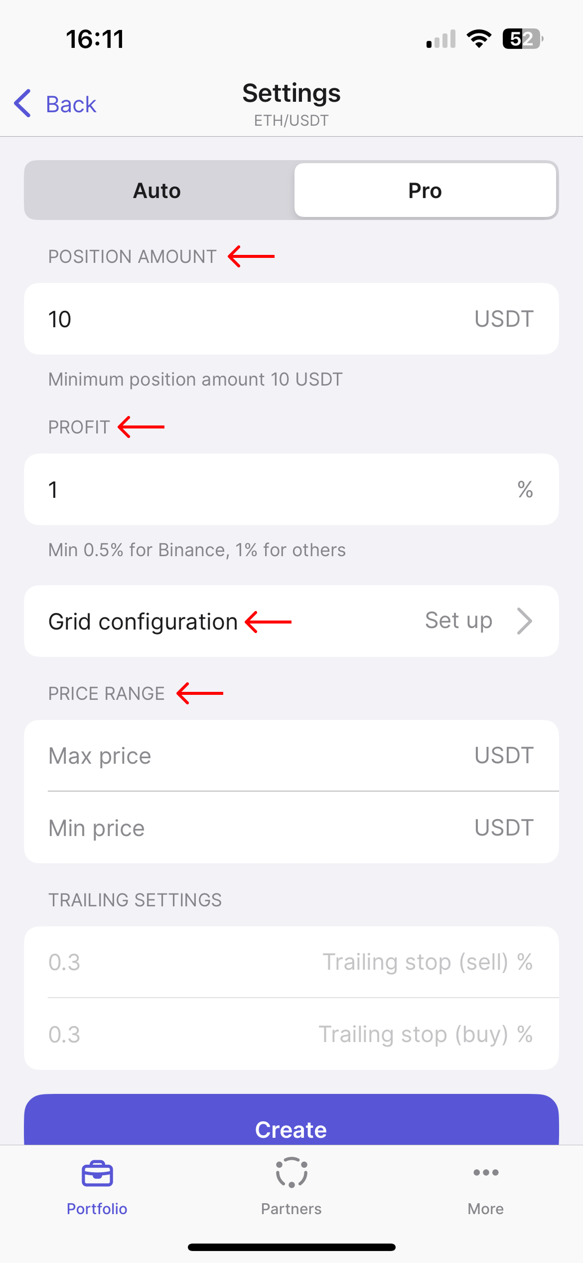Open the Portfolio briefcase icon
This screenshot has width=583, height=1263.
97,1174
